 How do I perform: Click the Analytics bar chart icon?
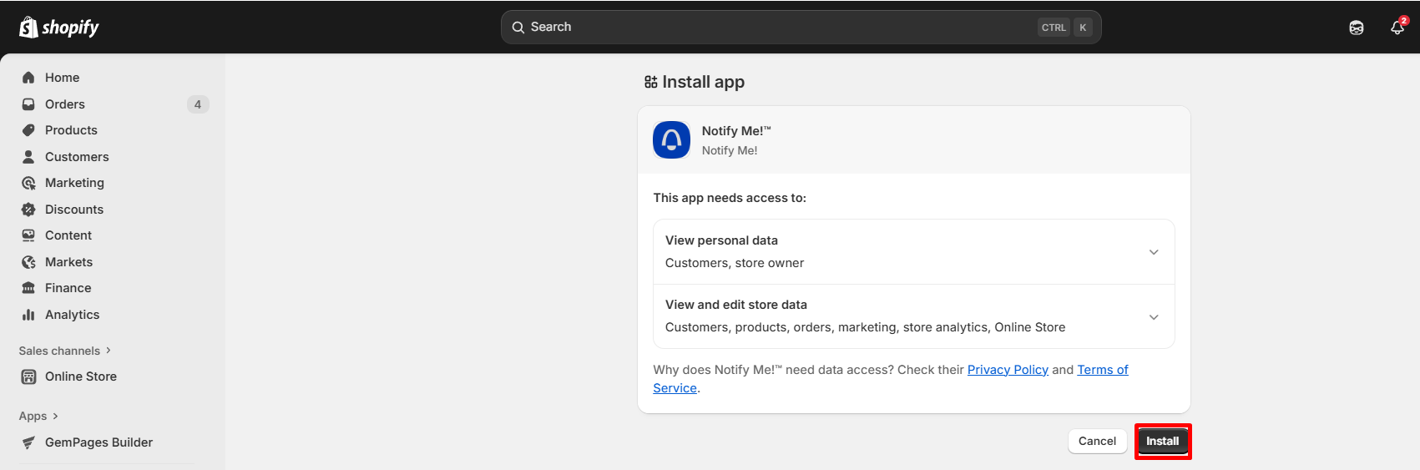click(x=28, y=315)
